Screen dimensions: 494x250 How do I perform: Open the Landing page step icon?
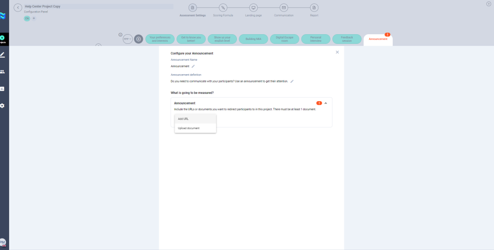point(253,8)
